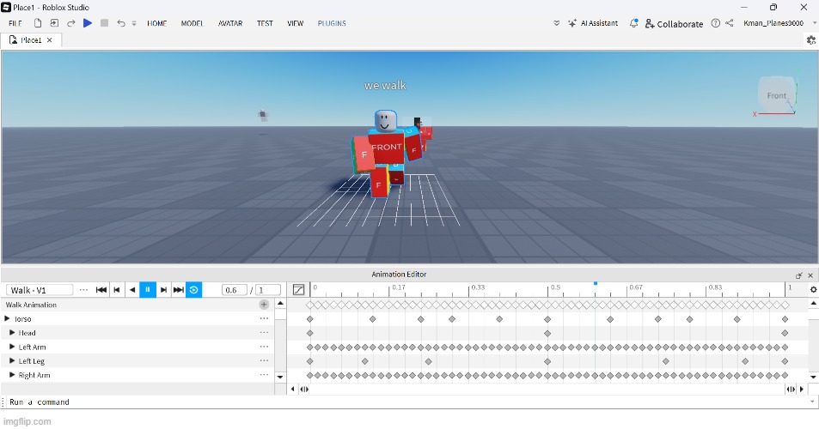Click the Walk - V1 animation name field

click(40, 290)
